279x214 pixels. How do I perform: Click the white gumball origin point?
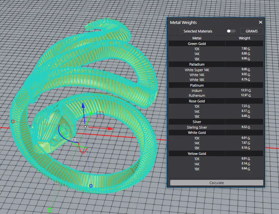(x=85, y=127)
